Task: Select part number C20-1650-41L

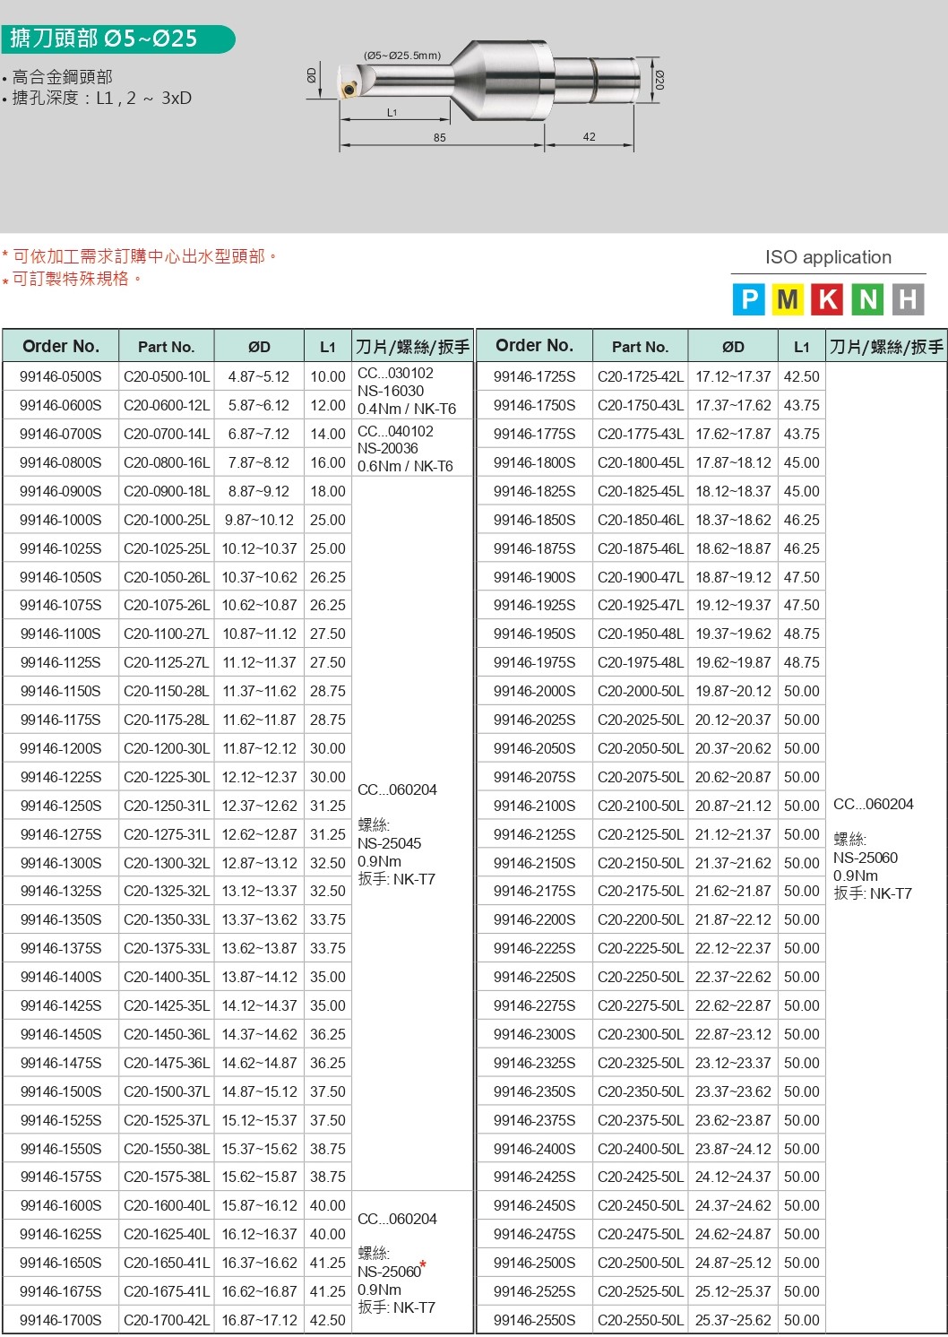Action: [x=167, y=1263]
